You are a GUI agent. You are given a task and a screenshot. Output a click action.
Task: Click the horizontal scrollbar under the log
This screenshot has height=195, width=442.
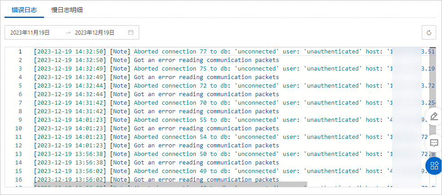coord(170,184)
